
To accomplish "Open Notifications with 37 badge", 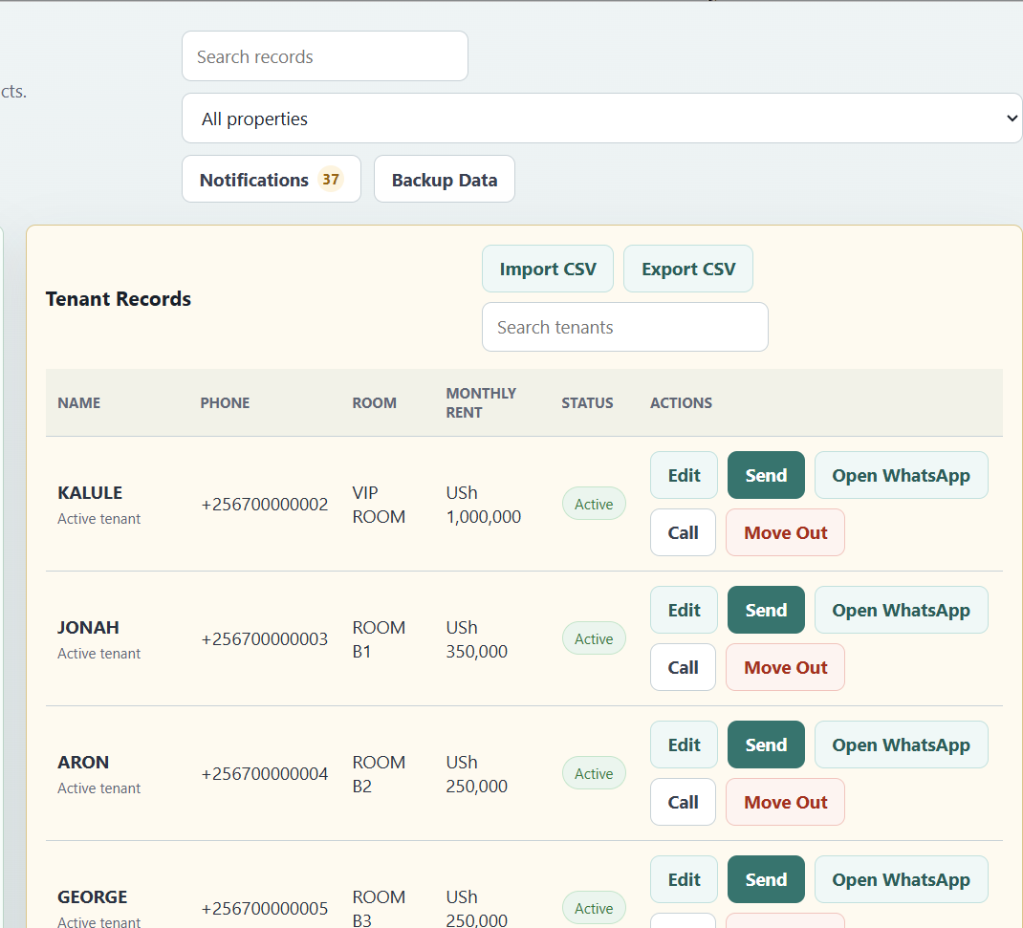I will point(272,180).
